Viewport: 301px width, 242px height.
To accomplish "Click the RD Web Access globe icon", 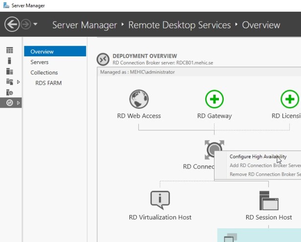I will tap(139, 99).
